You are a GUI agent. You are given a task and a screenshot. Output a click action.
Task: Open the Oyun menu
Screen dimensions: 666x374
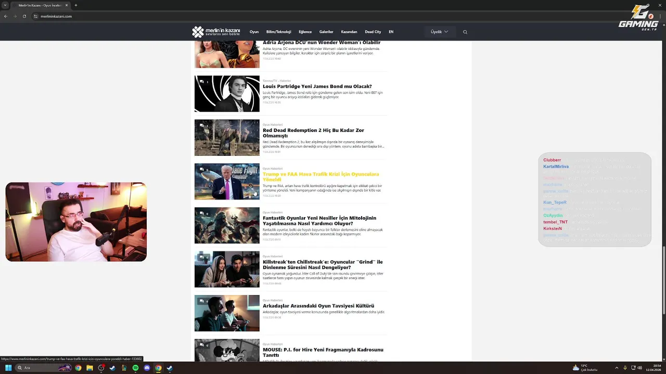254,32
